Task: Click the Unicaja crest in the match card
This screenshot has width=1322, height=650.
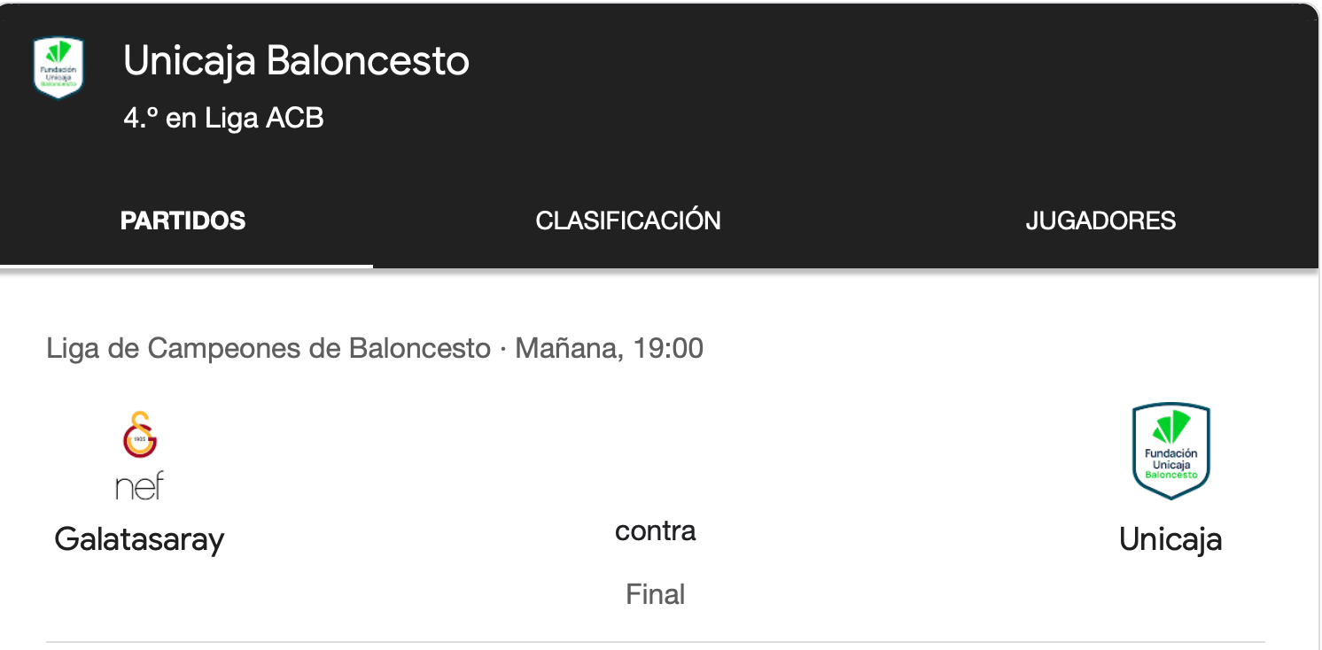Action: 1171,452
